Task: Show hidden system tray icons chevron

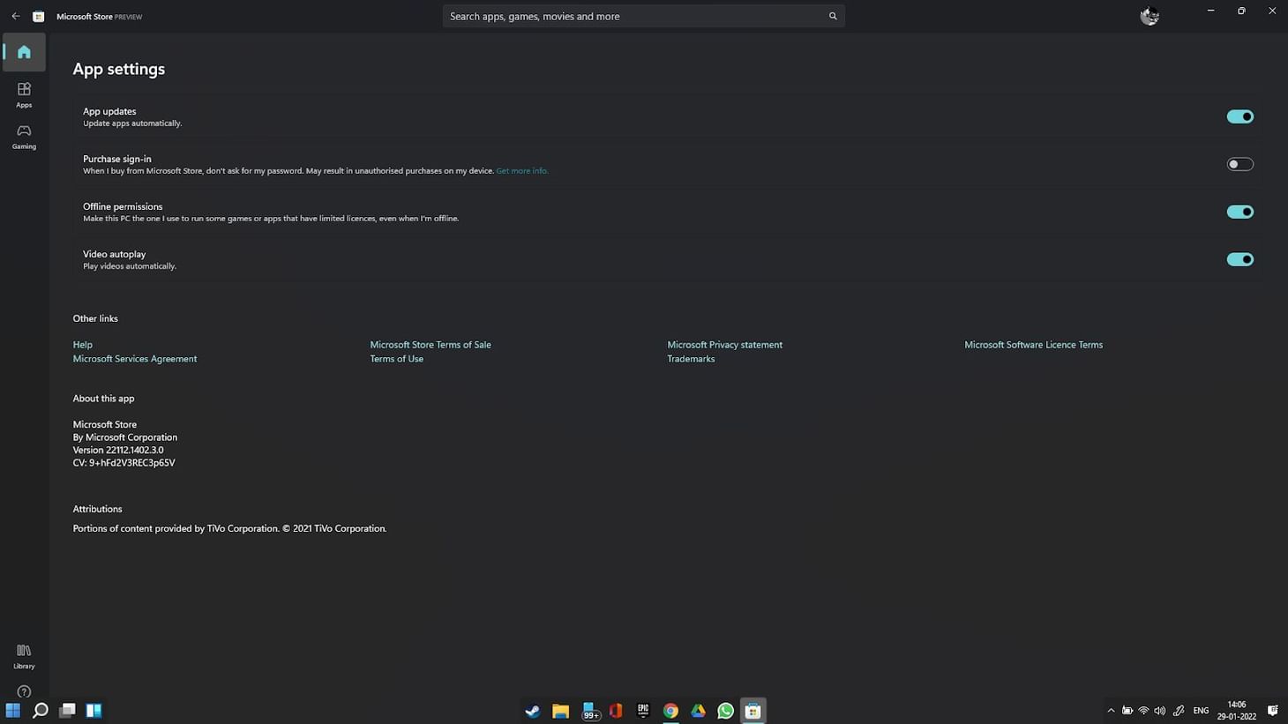Action: point(1111,711)
